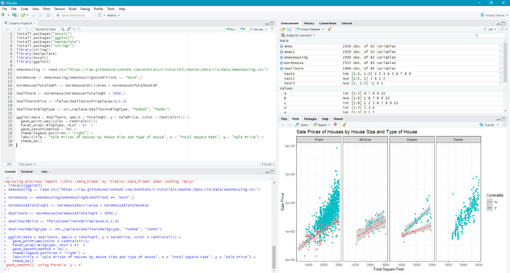Viewport: 510px width, 273px height.
Task: Click the editor Save document icon
Action: point(27,29)
